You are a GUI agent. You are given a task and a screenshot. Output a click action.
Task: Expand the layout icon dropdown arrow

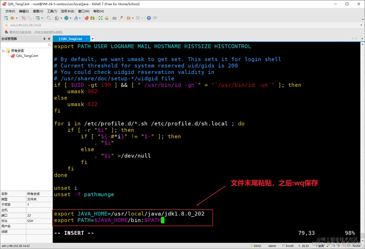(142, 18)
